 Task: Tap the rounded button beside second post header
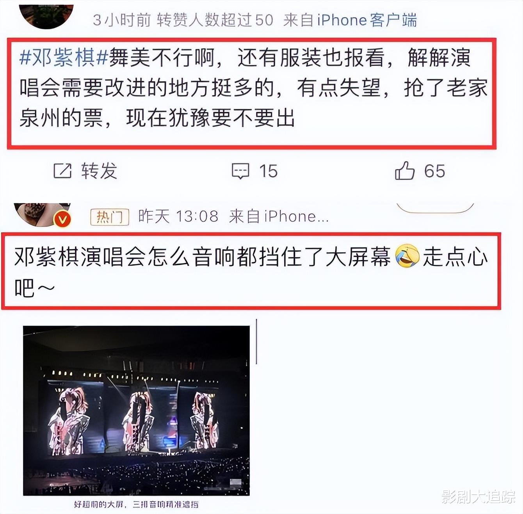click(x=435, y=208)
